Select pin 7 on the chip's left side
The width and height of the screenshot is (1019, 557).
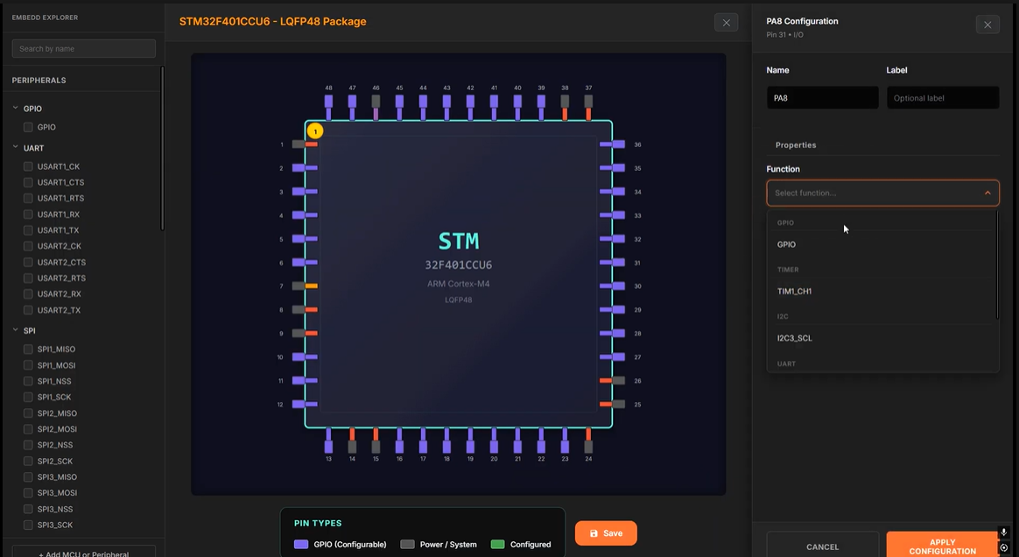tap(304, 286)
